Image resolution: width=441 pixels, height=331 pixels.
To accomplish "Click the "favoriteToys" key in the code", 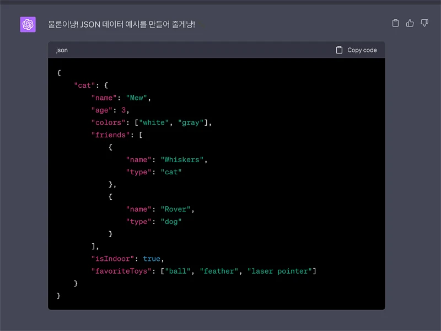I will [121, 271].
